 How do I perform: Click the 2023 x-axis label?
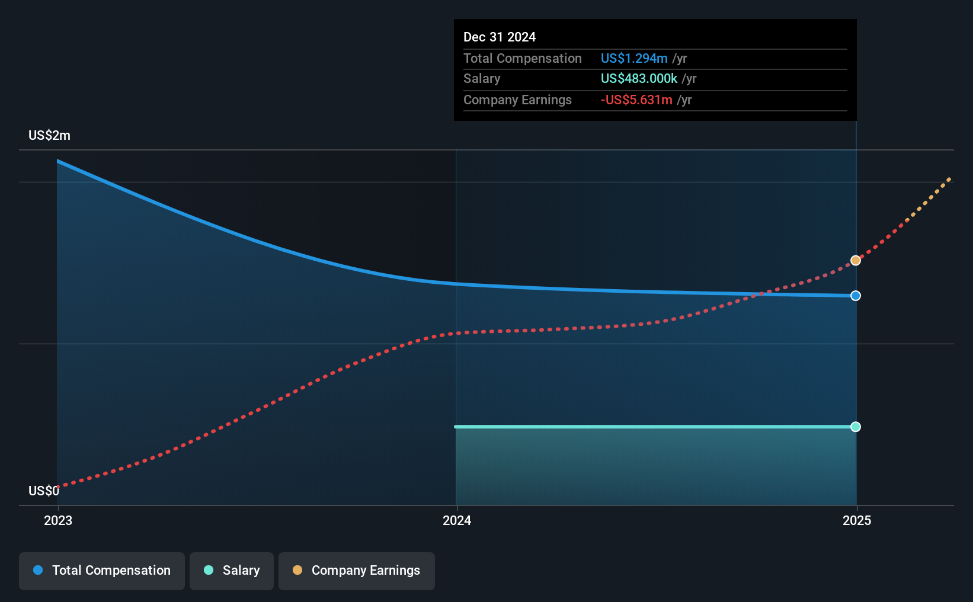[58, 520]
